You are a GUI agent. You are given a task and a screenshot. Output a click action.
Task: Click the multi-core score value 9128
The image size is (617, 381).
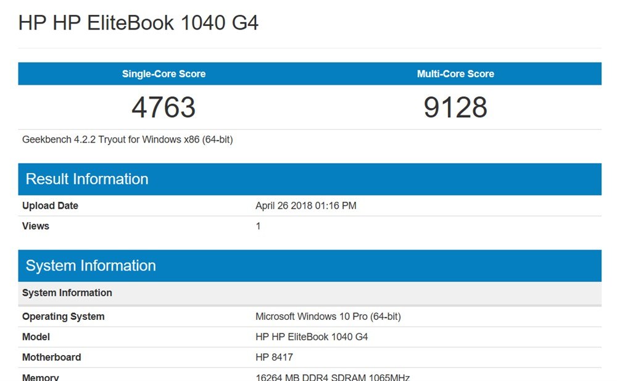(x=455, y=107)
